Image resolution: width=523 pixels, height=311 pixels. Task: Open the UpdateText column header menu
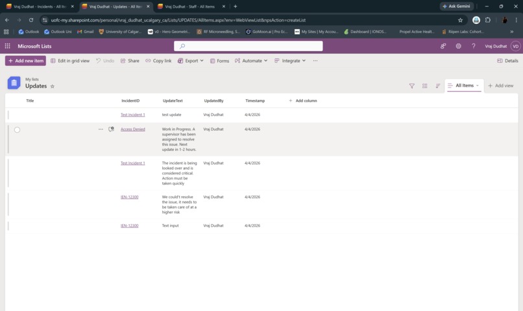(173, 100)
